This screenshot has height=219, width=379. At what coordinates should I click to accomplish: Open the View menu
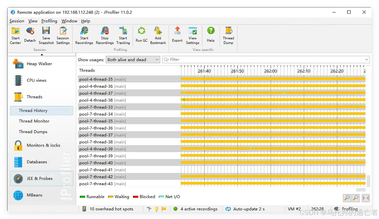[33, 21]
